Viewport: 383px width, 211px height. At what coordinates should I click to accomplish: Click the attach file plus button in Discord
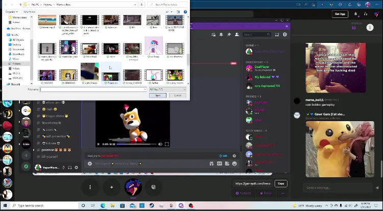click(x=90, y=164)
